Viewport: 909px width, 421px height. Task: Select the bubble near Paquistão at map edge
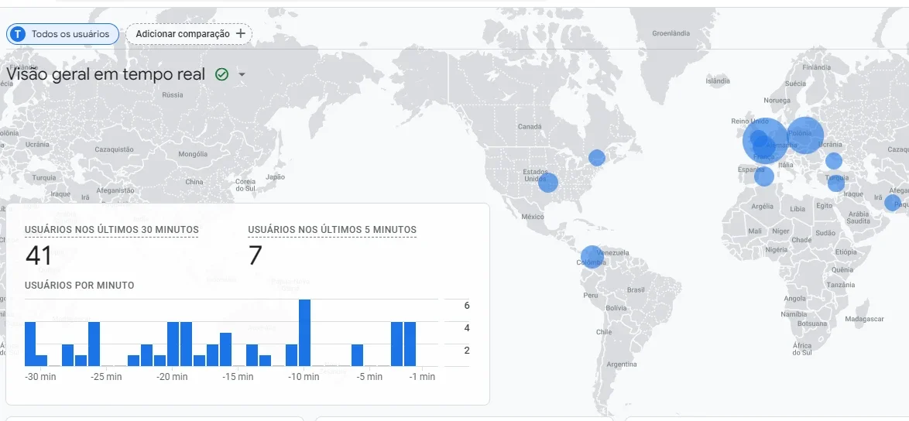click(893, 204)
